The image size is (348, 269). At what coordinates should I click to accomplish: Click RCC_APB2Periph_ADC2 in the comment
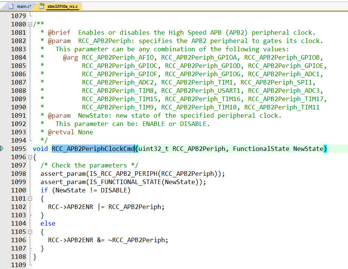point(118,83)
